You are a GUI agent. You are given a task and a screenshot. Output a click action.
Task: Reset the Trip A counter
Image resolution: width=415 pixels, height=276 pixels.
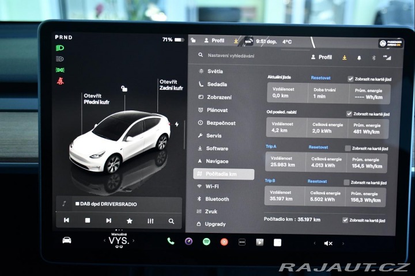click(x=318, y=147)
